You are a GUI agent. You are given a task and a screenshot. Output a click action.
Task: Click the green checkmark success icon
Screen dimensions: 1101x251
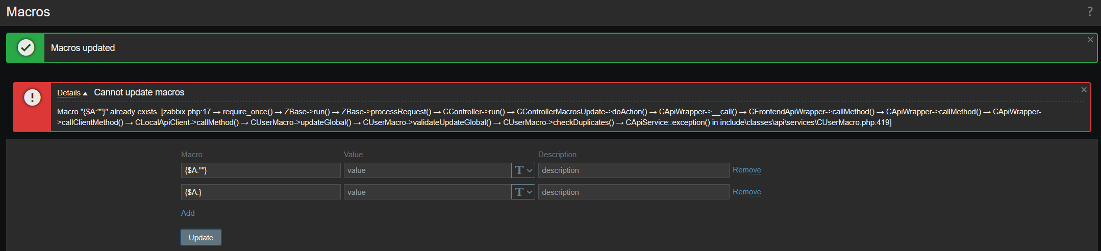click(x=26, y=48)
